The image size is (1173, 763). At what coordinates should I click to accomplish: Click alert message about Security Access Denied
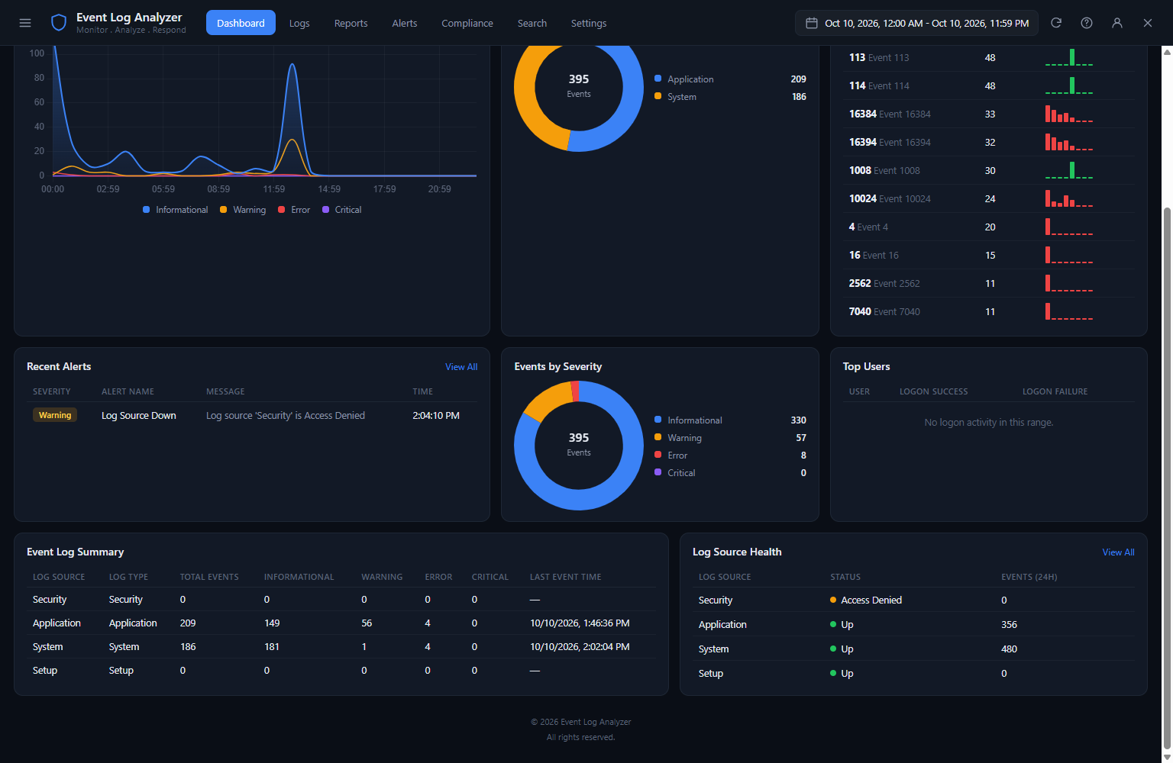tap(286, 416)
